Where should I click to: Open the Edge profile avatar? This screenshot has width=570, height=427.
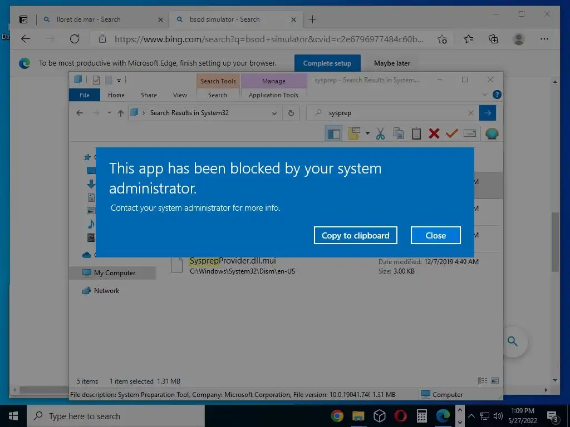coord(519,39)
